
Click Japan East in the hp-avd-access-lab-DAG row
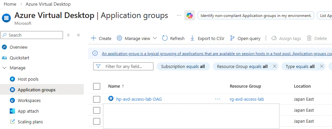[x=304, y=99]
